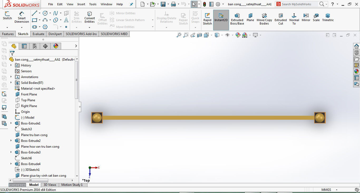Select the Circle sketch tool
The image size is (360, 193).
(x=45, y=13)
